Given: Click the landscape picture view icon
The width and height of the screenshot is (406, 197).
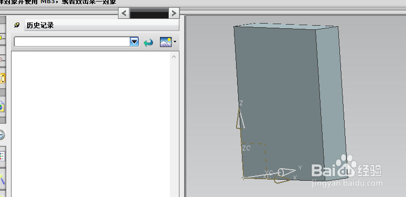Looking at the screenshot, I should (166, 42).
